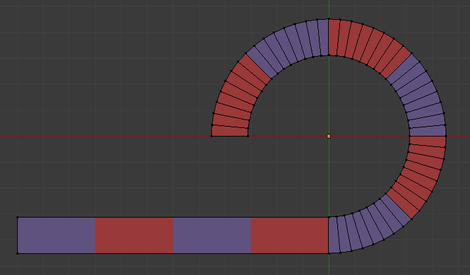This screenshot has width=470, height=275.
Task: Select the last red face at spiral tip
Action: [230, 131]
